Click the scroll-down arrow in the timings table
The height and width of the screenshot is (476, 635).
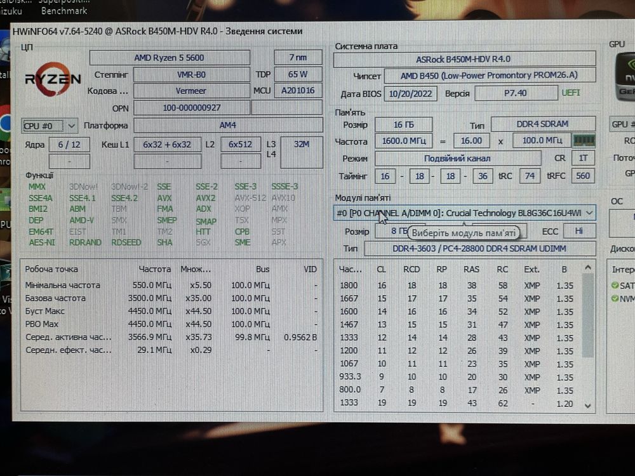tap(588, 406)
